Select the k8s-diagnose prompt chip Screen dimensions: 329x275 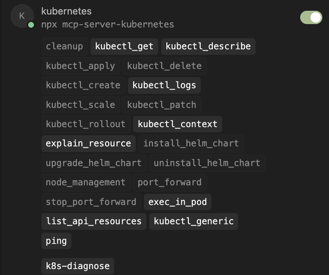pos(78,266)
